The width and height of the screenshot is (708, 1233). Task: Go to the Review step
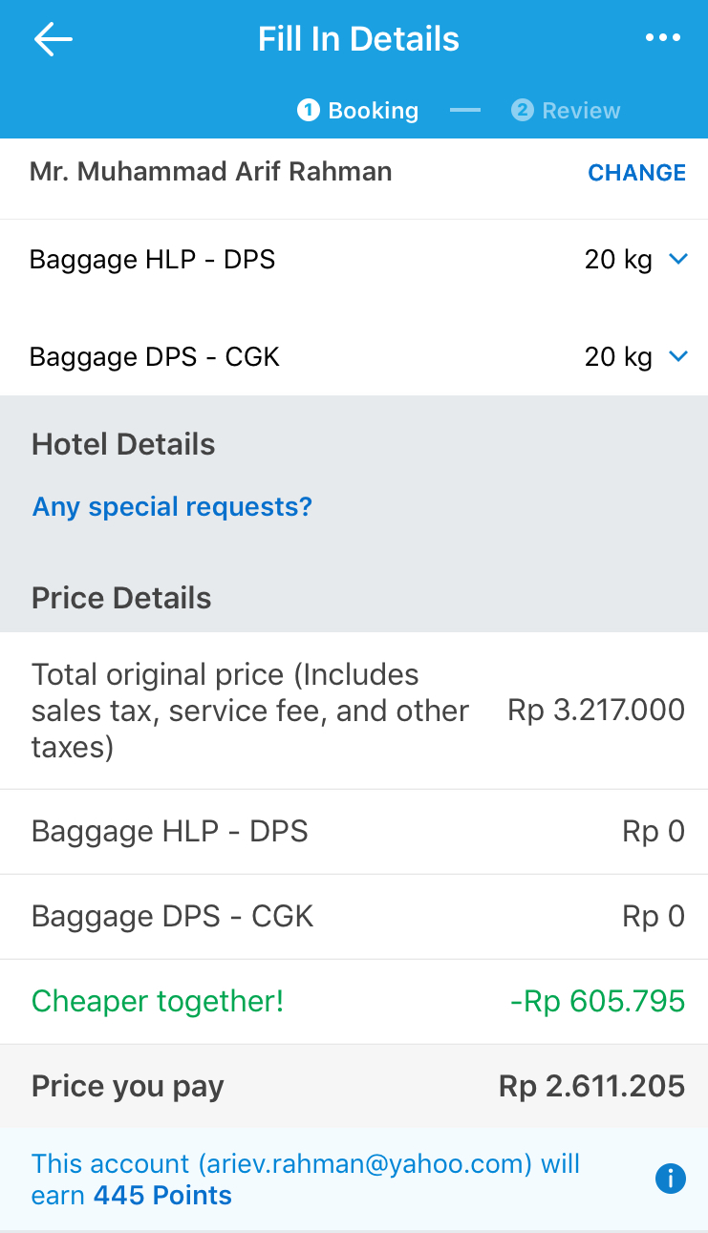tap(567, 111)
